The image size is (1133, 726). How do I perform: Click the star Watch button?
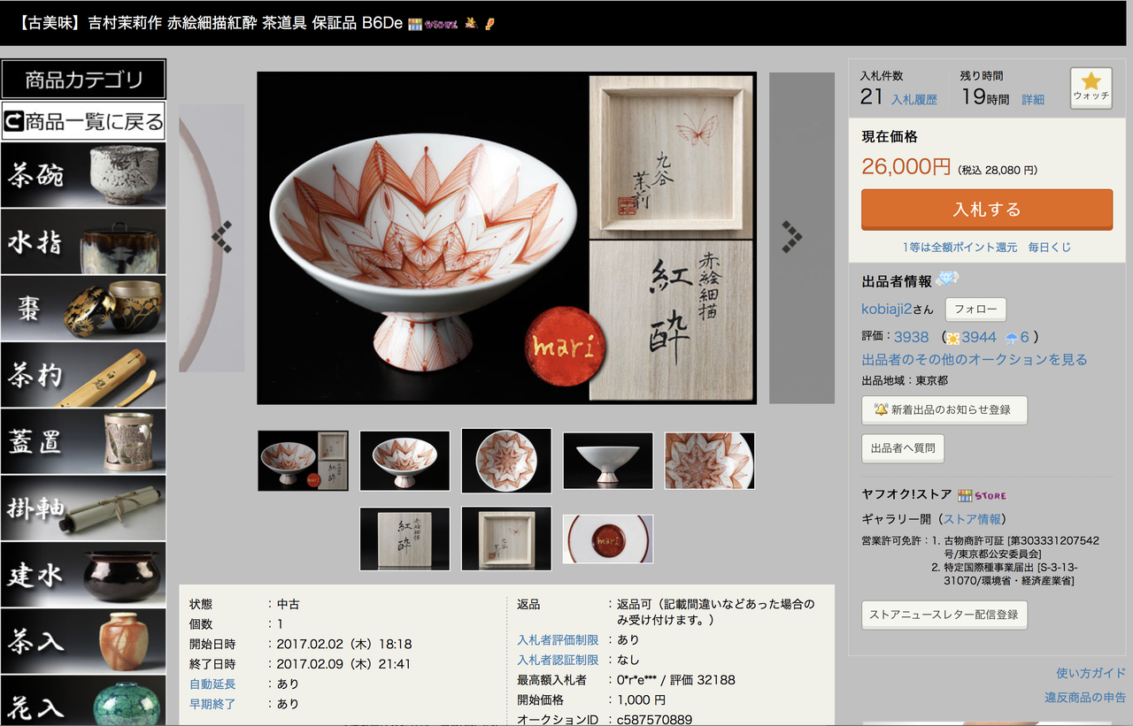[x=1091, y=88]
